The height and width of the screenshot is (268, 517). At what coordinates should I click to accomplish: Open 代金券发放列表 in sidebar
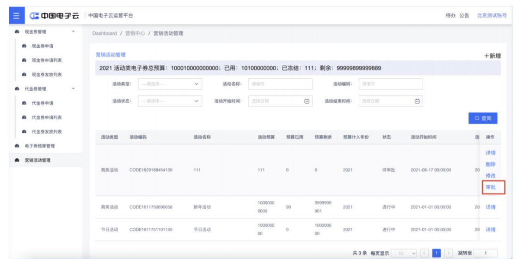(46, 131)
